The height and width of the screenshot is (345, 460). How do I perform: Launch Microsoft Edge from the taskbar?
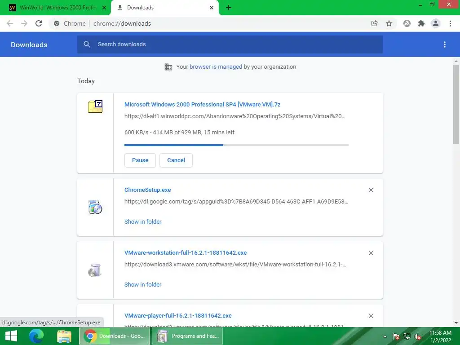[36, 336]
